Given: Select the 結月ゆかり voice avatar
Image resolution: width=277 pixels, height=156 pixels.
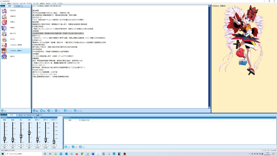Looking at the screenshot, I should [x=4, y=11].
